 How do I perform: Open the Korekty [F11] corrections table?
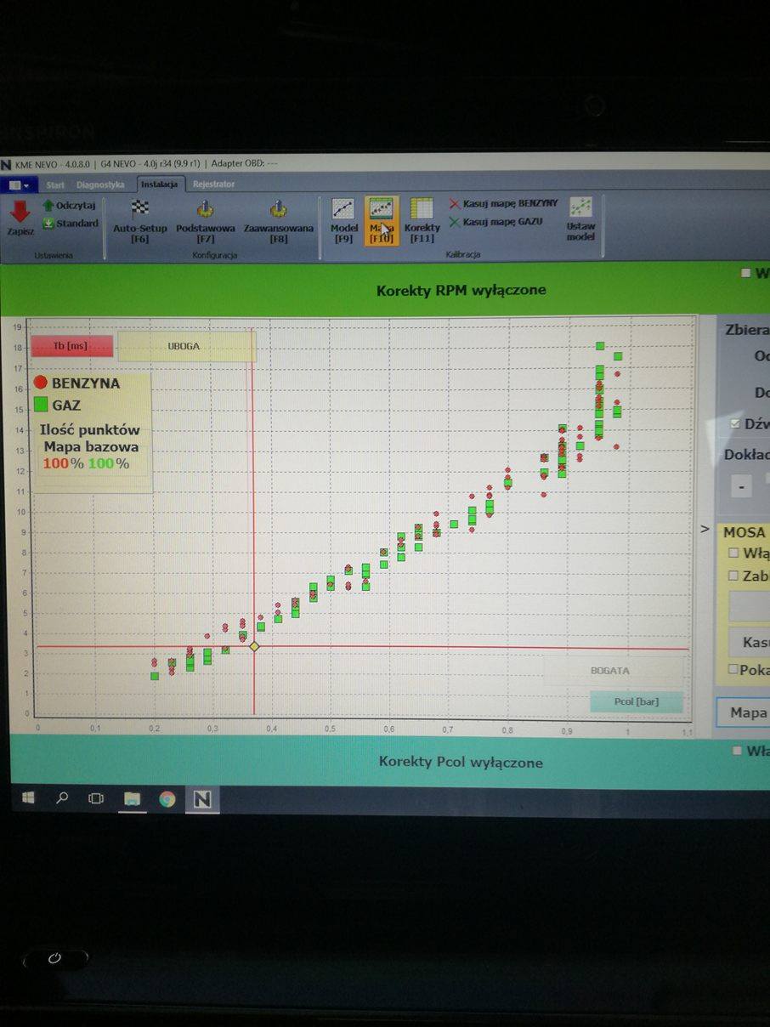click(422, 209)
